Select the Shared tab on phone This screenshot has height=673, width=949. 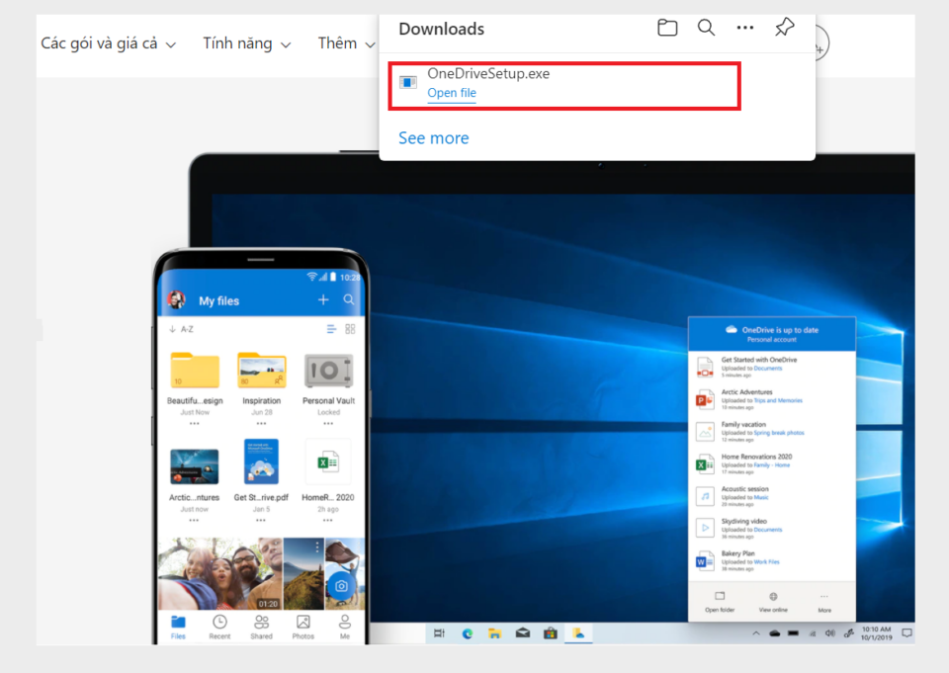(261, 627)
